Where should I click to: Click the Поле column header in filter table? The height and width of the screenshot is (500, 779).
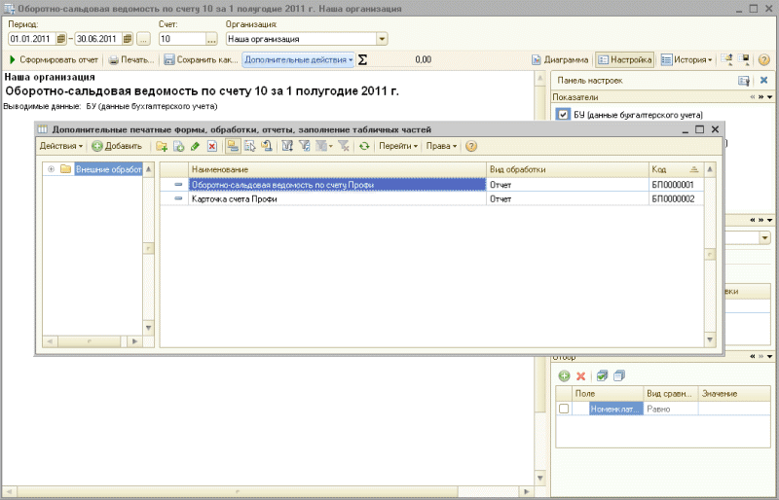tap(608, 393)
